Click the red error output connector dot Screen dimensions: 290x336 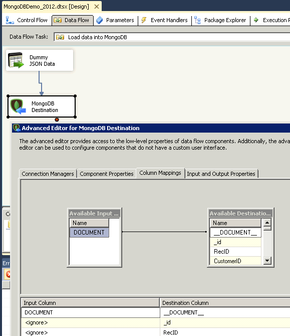tap(57, 120)
